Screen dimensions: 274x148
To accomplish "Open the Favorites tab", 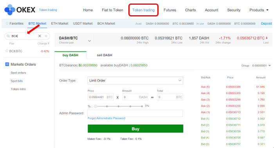I will 16,23.
